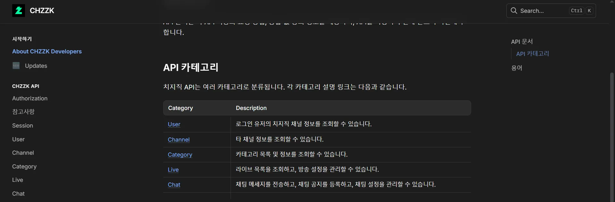Screen dimensions: 615x202
Task: Jump to API 카테고리 in table of contents
Action: [x=533, y=54]
